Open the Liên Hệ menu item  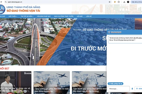pos(89,16)
